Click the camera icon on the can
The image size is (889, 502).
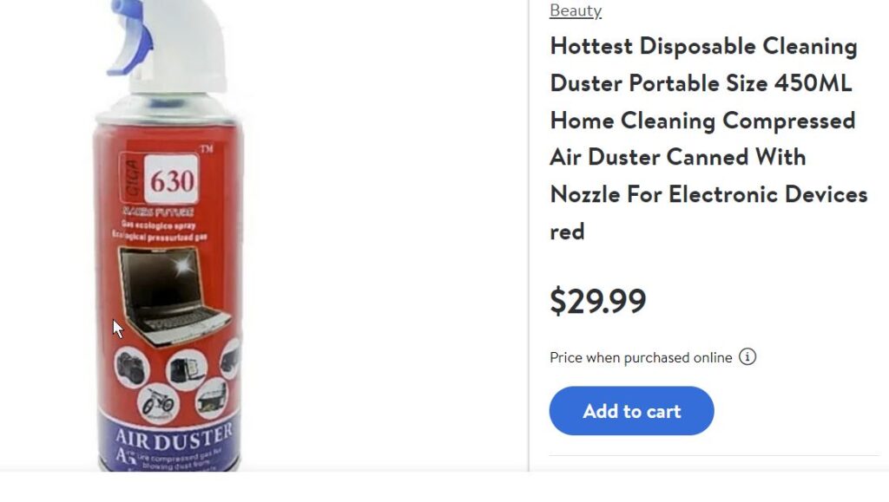132,368
